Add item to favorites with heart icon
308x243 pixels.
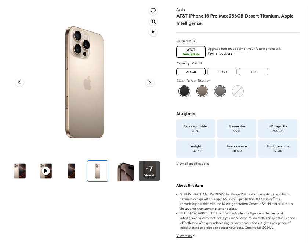click(x=153, y=11)
